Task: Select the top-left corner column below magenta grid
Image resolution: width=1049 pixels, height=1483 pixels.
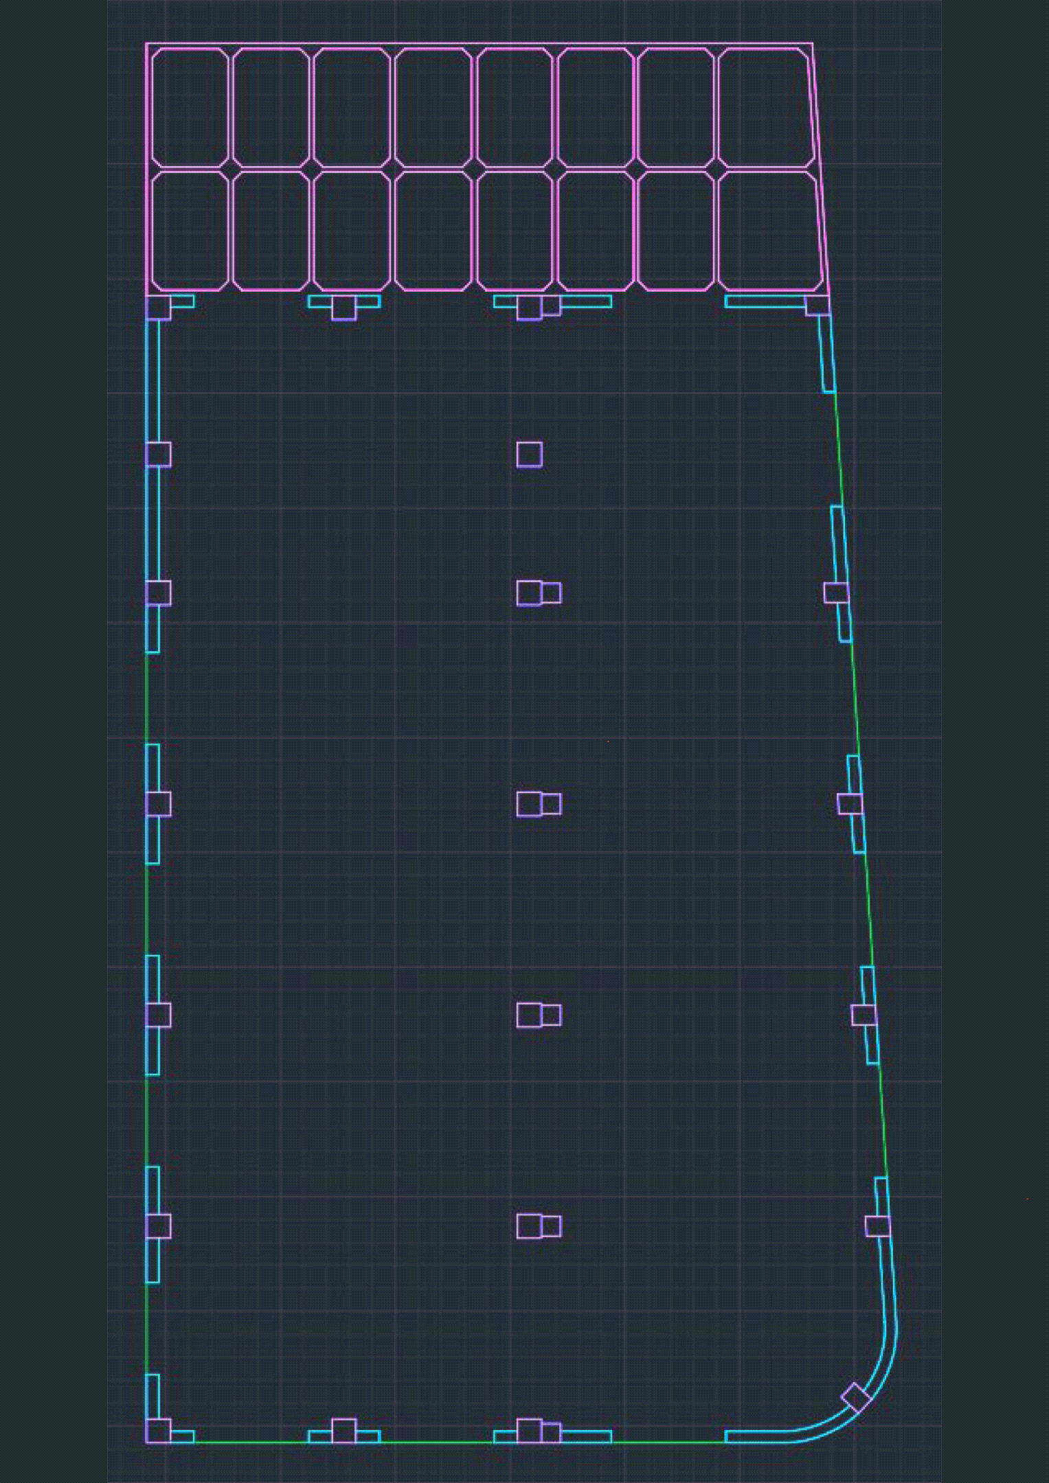Action: pos(159,308)
